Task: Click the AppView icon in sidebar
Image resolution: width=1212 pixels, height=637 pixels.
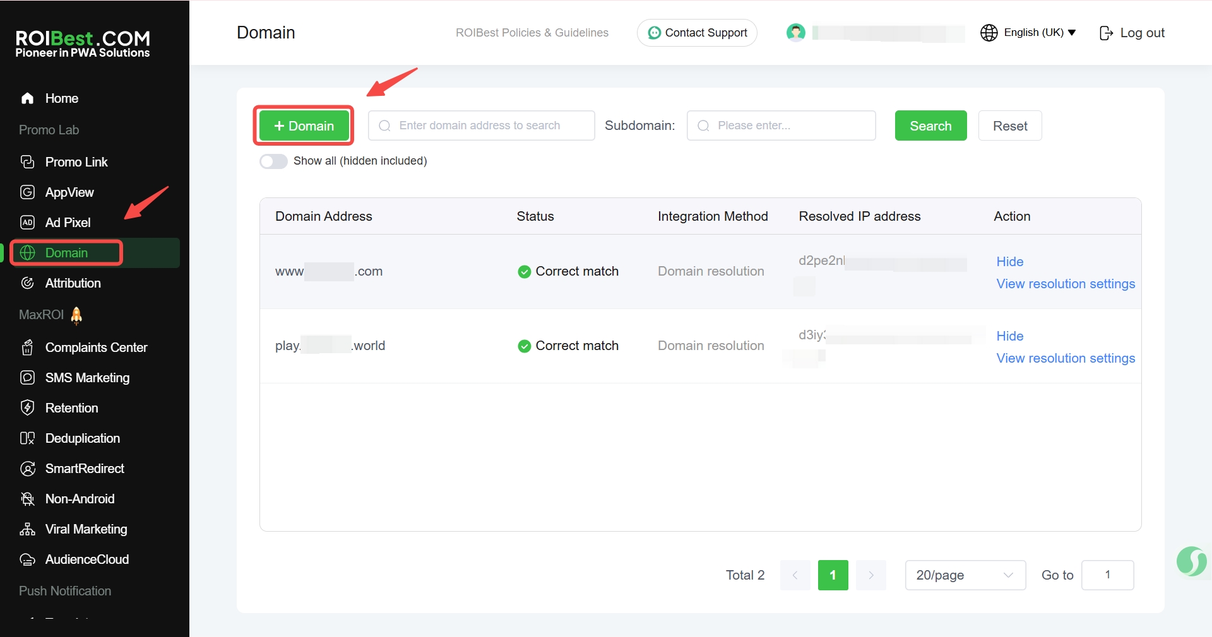Action: pyautogui.click(x=27, y=192)
